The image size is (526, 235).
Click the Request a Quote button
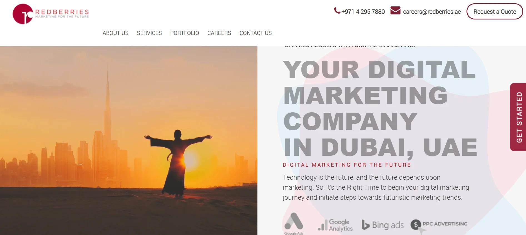coord(495,11)
